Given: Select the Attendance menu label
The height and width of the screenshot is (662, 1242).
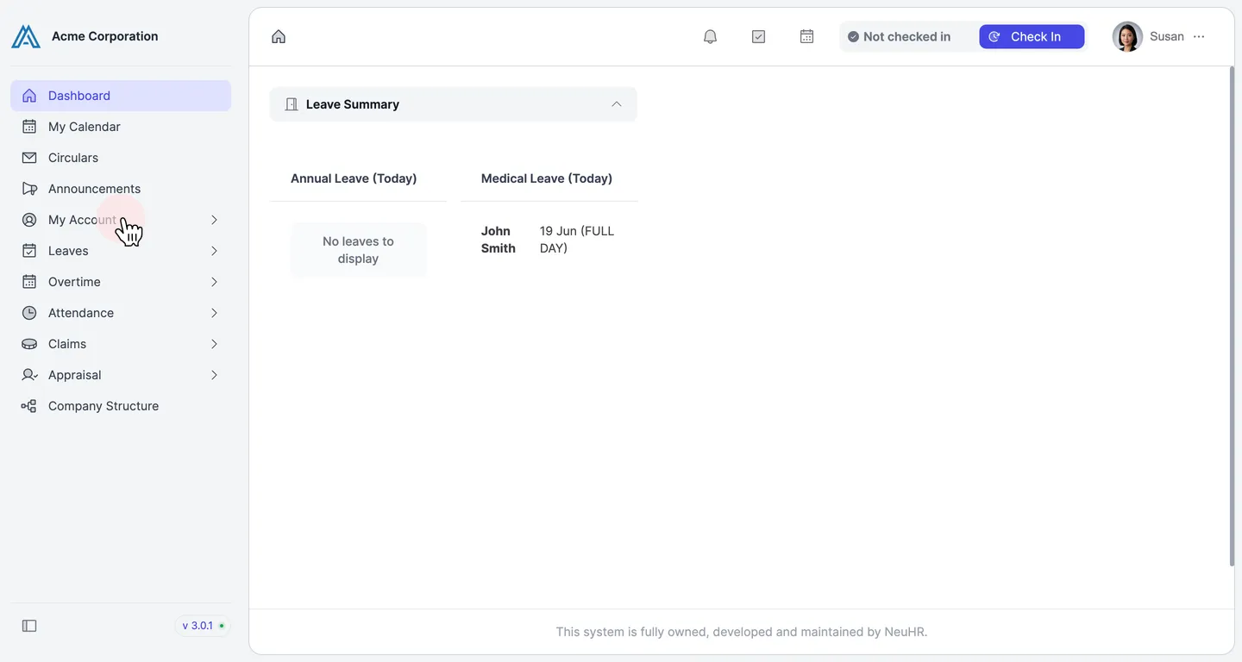Looking at the screenshot, I should [81, 313].
